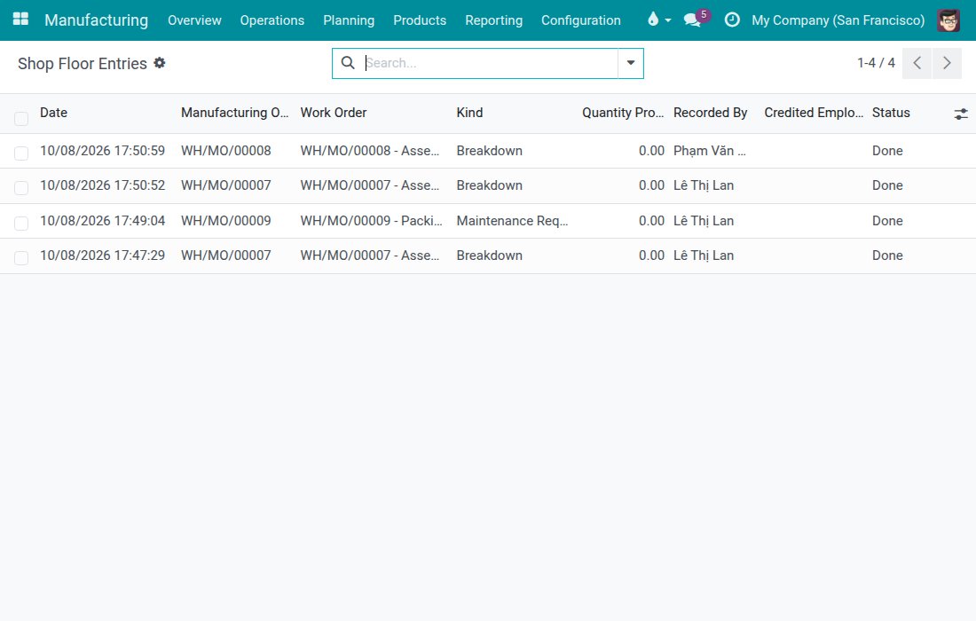Open the Overview menu

pos(194,20)
